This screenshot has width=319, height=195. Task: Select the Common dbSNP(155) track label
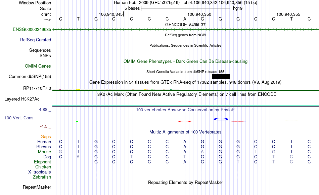pyautogui.click(x=30, y=76)
